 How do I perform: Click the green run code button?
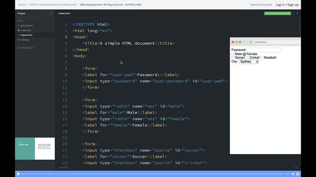point(277,13)
